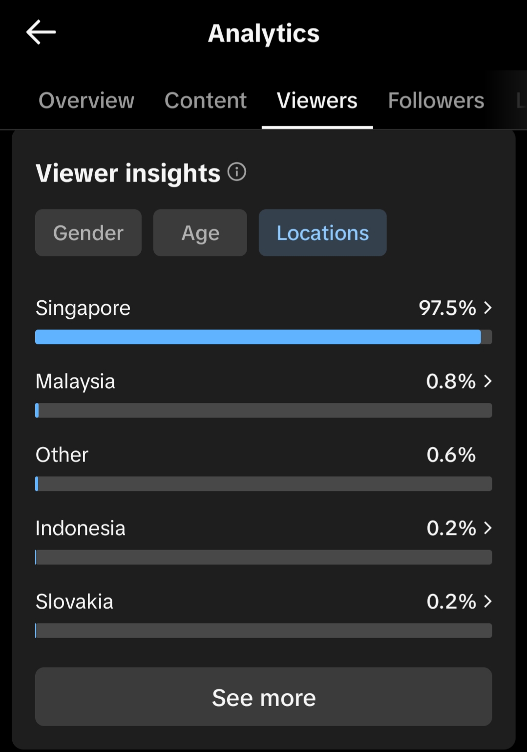Select the Age filter chip

tap(200, 233)
